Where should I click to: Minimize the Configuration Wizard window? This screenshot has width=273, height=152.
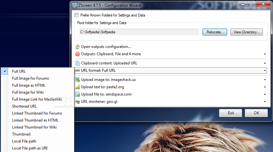point(243,4)
